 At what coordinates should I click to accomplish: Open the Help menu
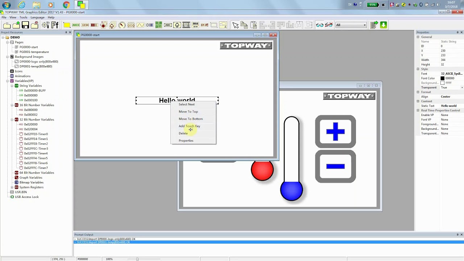[51, 17]
